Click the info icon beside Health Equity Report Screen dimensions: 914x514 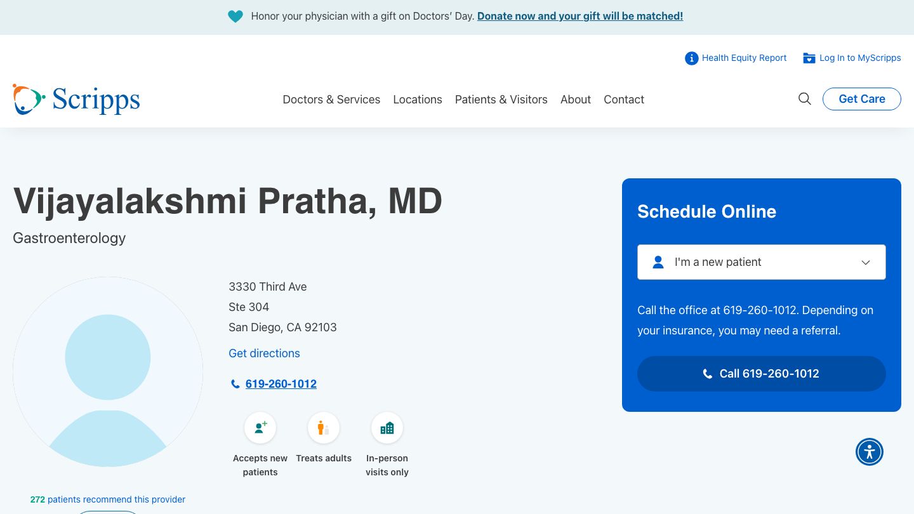click(x=691, y=58)
